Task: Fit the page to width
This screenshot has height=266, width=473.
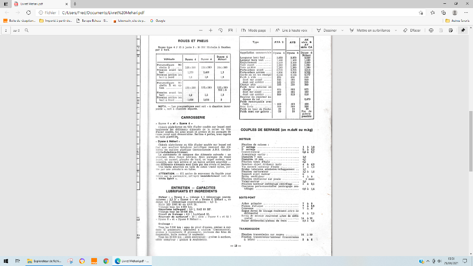Action: click(230, 30)
